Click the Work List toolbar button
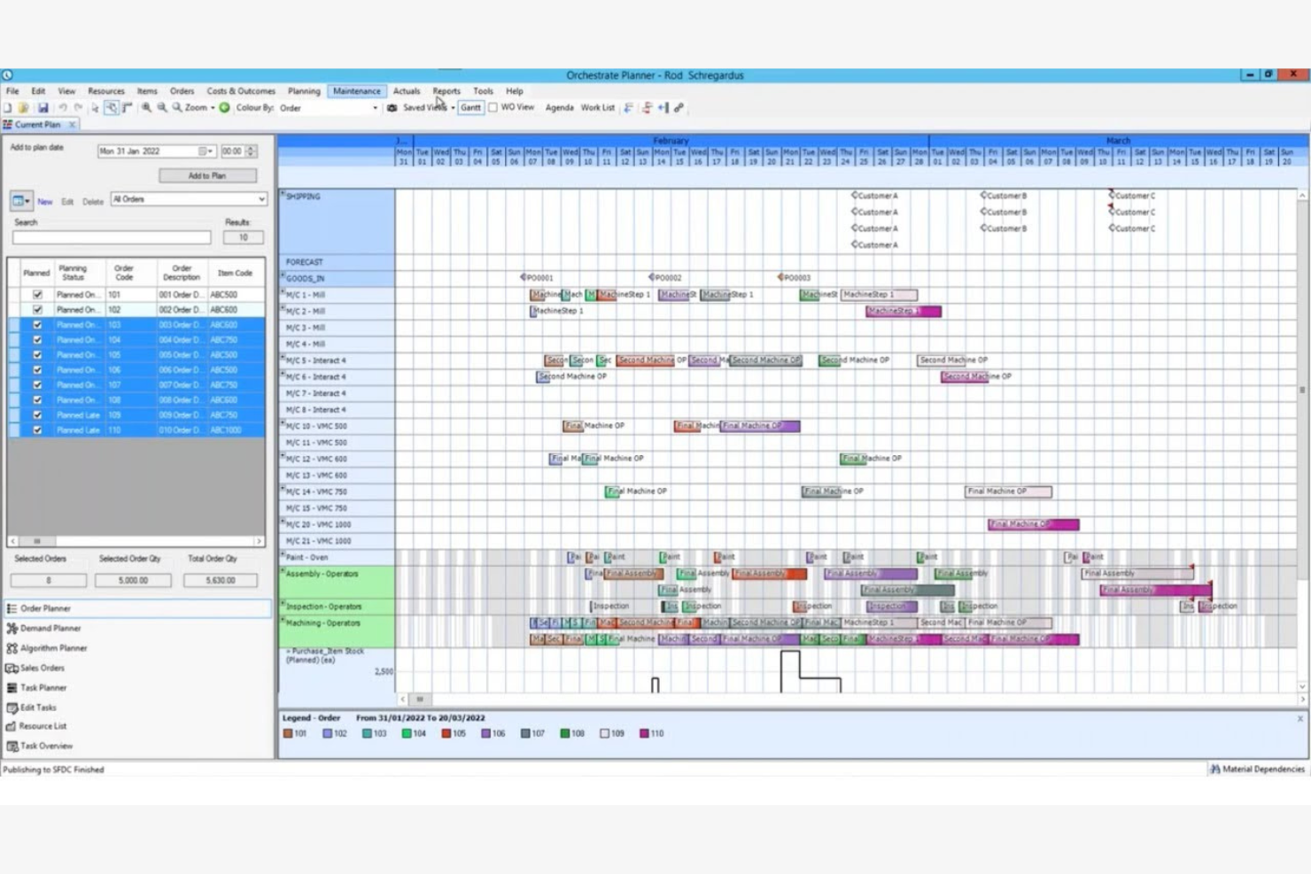 596,107
